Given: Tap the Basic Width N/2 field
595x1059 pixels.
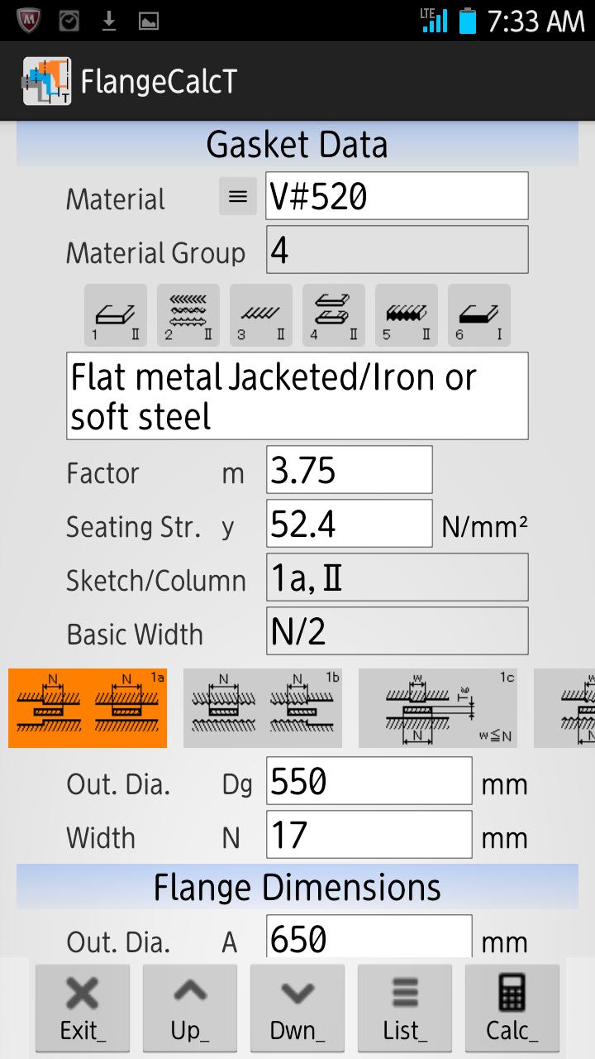Looking at the screenshot, I should click(397, 631).
